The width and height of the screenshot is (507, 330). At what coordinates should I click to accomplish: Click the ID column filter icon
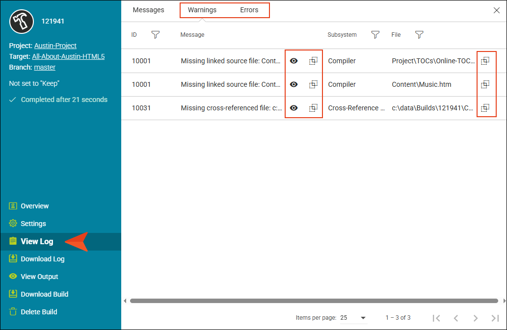pos(156,35)
